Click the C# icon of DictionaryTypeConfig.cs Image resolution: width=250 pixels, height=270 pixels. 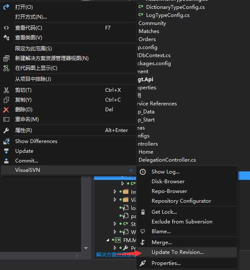(x=141, y=7)
